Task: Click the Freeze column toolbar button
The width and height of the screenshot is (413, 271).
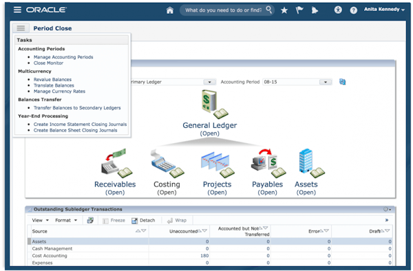Action: 114,220
